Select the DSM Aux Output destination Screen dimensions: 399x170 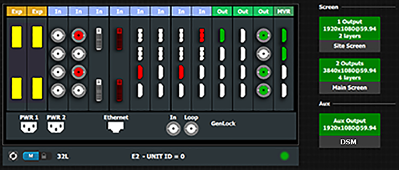350,131
